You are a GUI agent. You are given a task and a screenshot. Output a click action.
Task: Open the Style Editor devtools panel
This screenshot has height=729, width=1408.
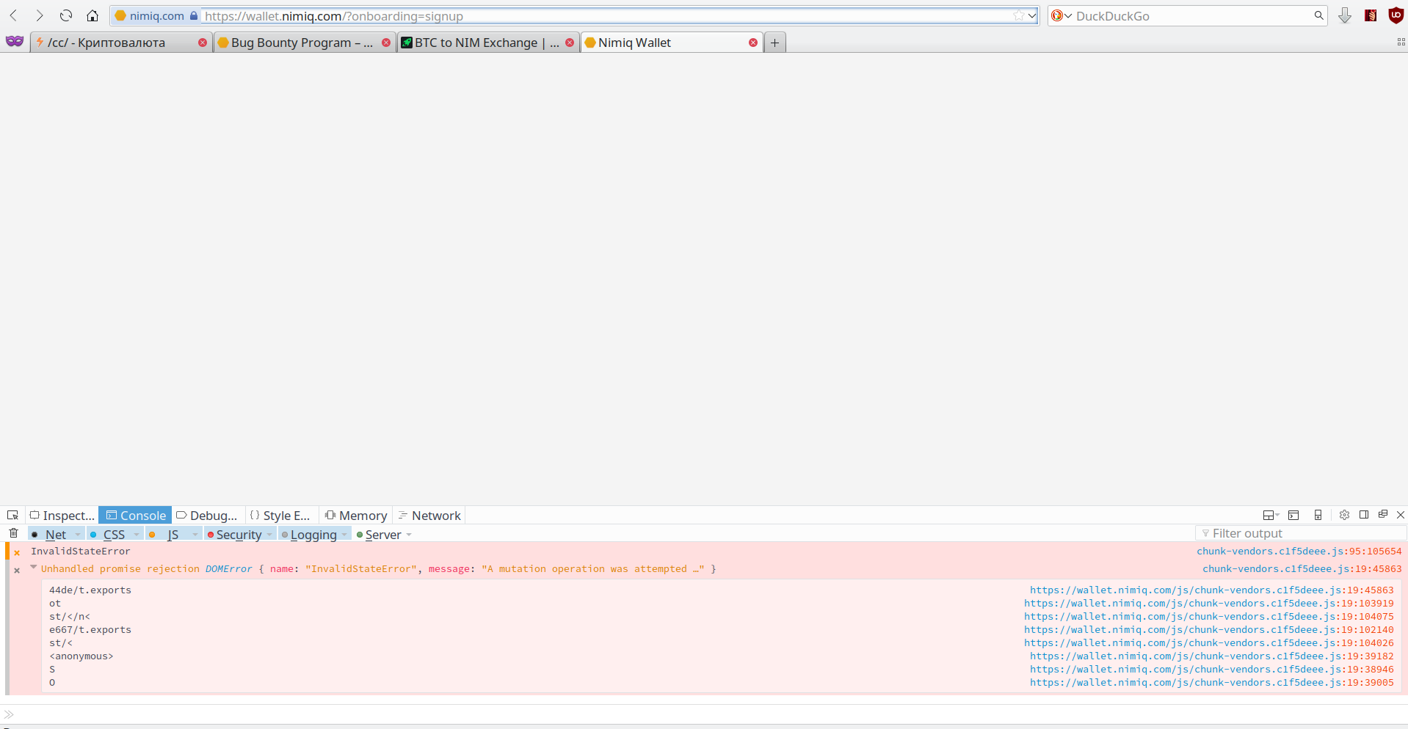point(280,516)
